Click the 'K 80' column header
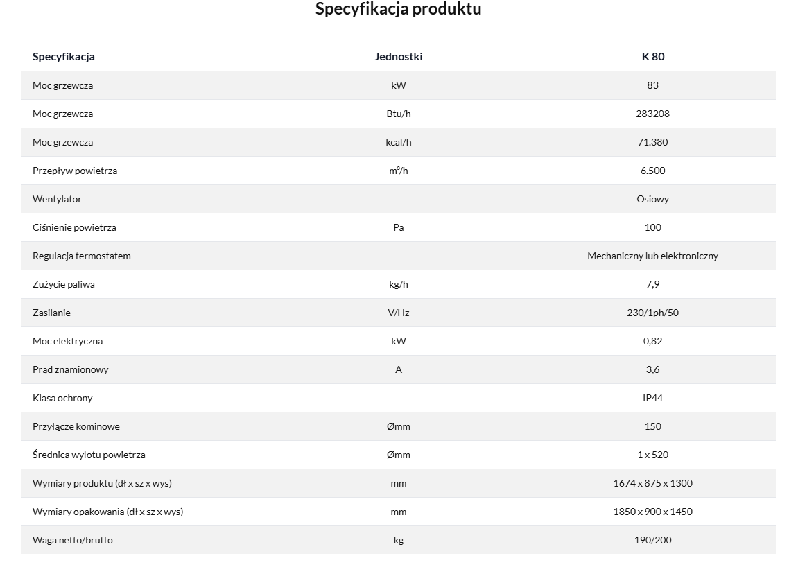Screen dimensions: 789x567 pos(652,57)
